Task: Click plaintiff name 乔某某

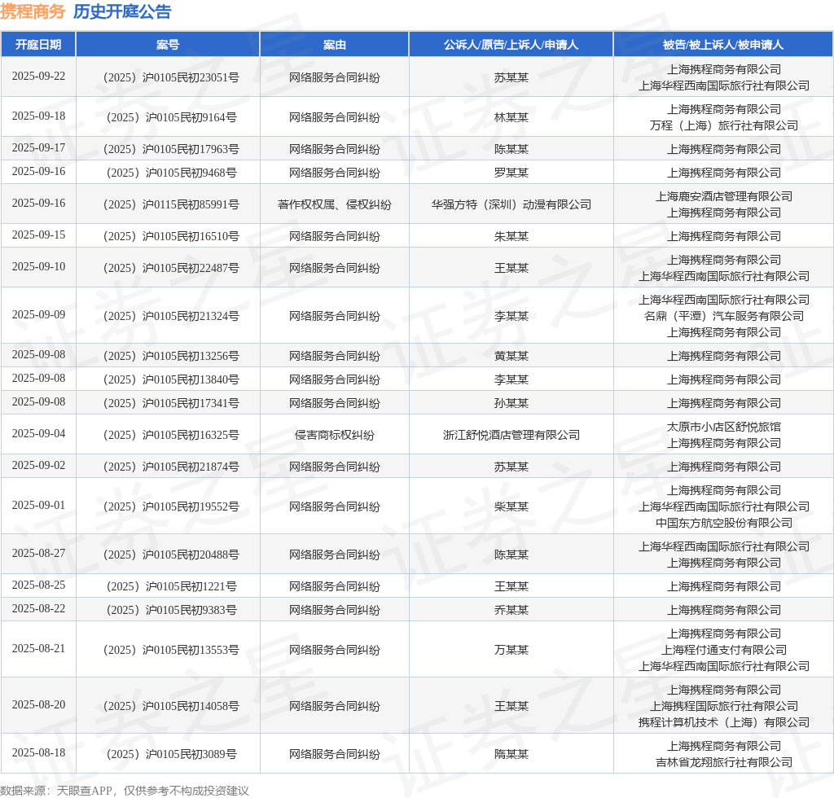Action: pyautogui.click(x=511, y=610)
